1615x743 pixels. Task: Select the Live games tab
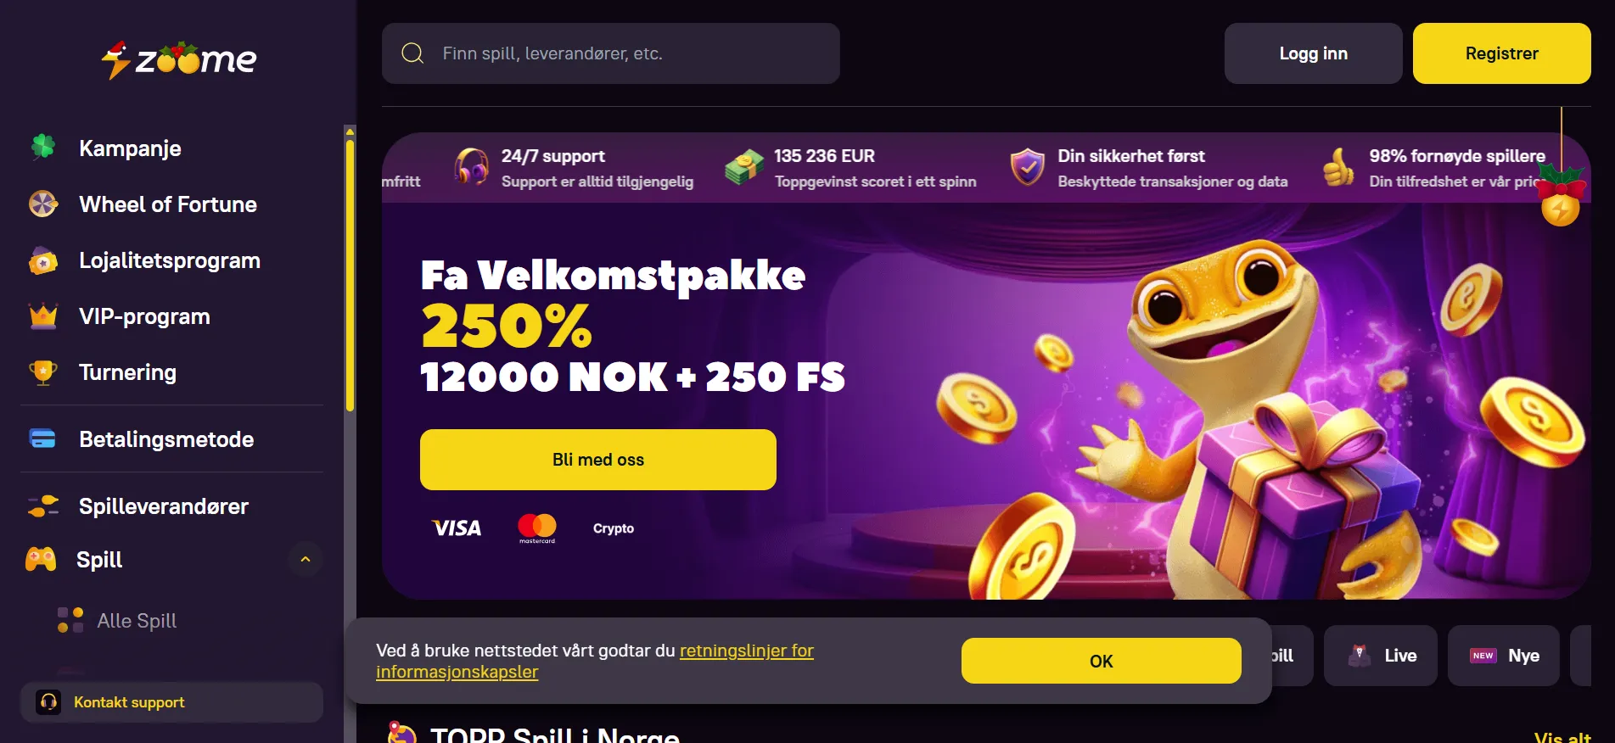click(x=1381, y=656)
